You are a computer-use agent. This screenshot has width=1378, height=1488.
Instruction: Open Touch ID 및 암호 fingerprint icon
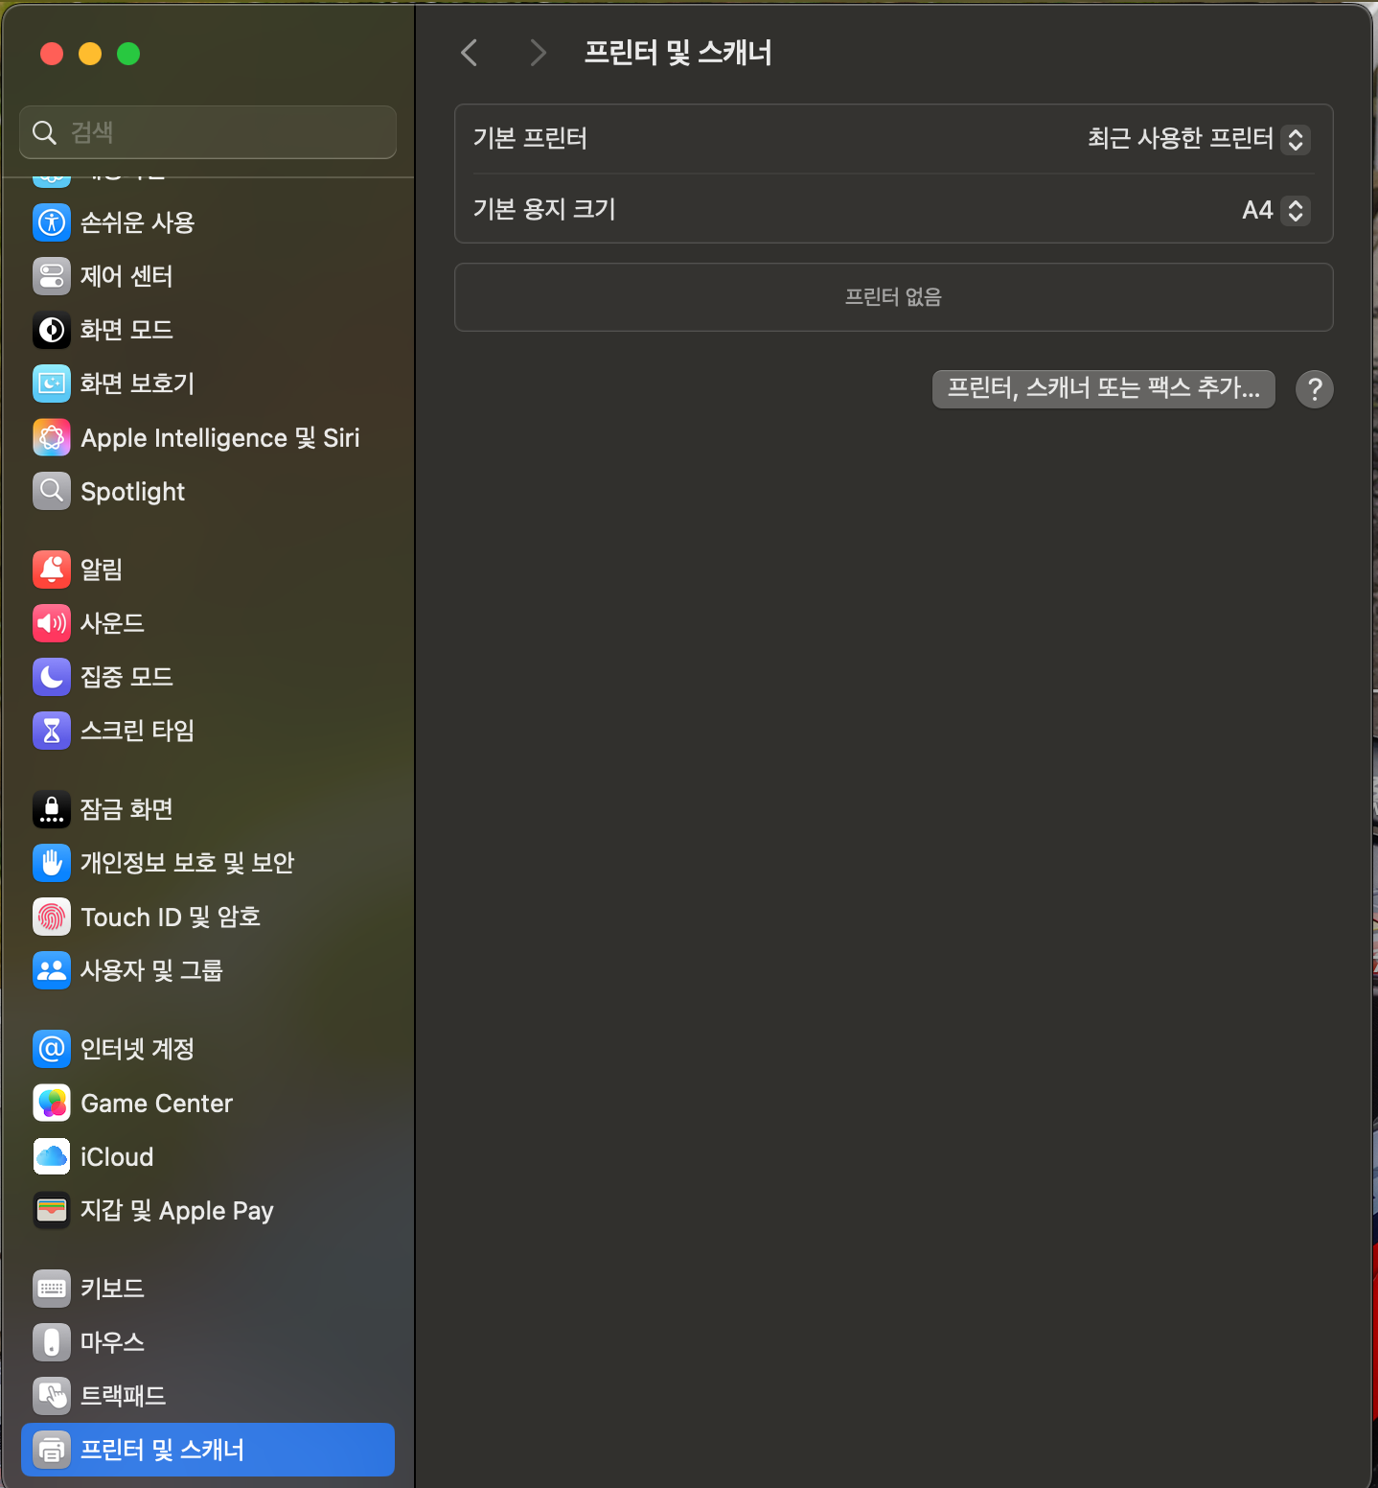pyautogui.click(x=52, y=917)
